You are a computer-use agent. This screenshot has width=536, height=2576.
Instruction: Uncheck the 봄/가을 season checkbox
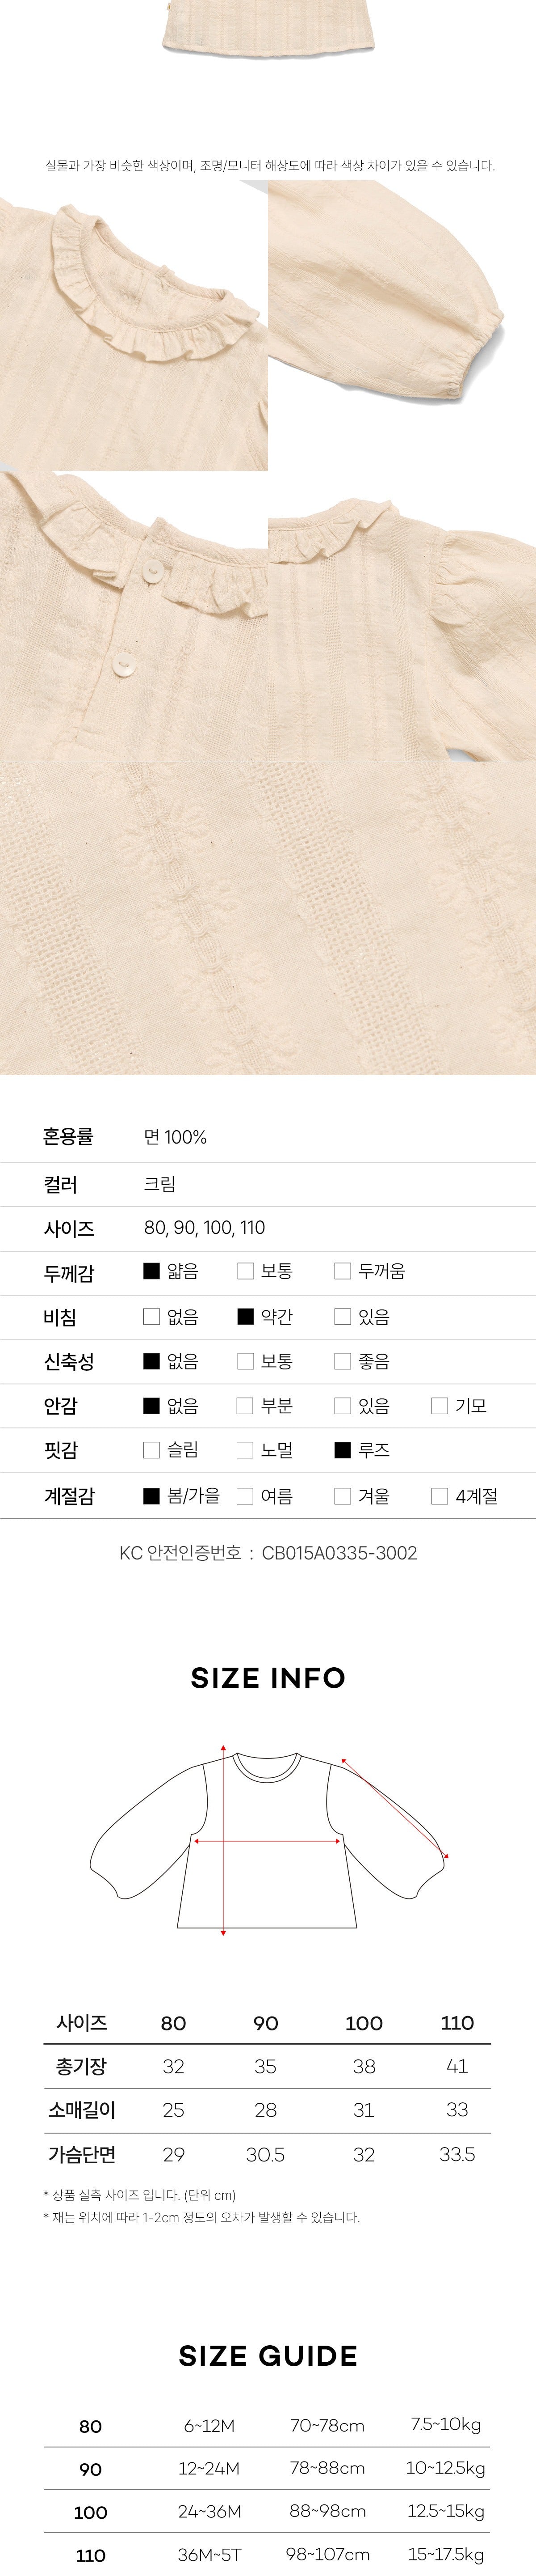(x=152, y=1496)
